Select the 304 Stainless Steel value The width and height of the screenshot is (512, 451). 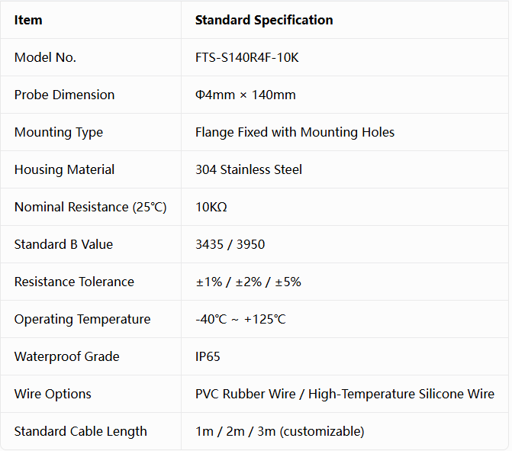click(x=249, y=170)
